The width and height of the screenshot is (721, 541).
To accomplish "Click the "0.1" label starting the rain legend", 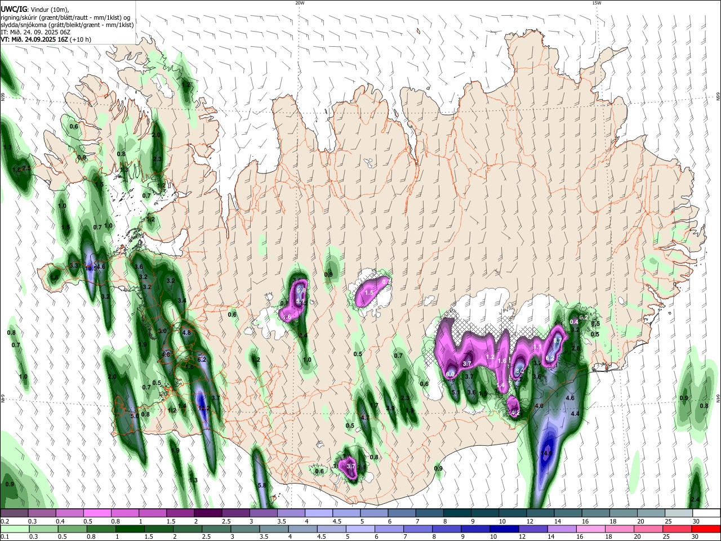I will point(5,536).
